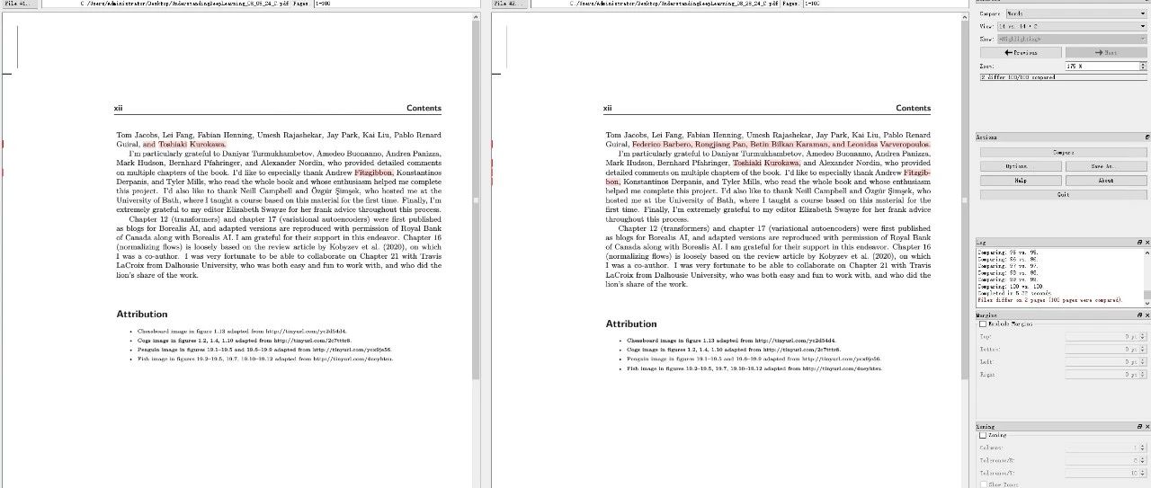Viewport: 1151px width, 488px height.
Task: Open the About dialog
Action: click(1105, 180)
